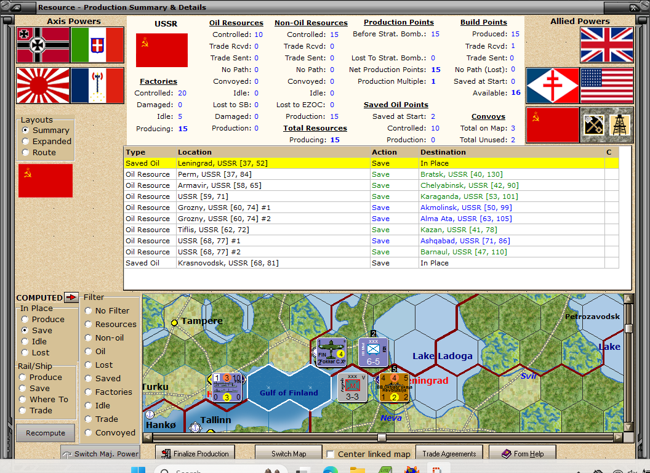The height and width of the screenshot is (473, 650).
Task: Click the Destination column header
Action: tap(512, 152)
